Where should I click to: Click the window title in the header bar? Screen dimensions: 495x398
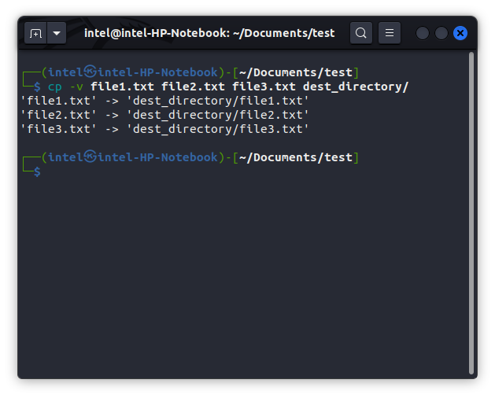(209, 33)
